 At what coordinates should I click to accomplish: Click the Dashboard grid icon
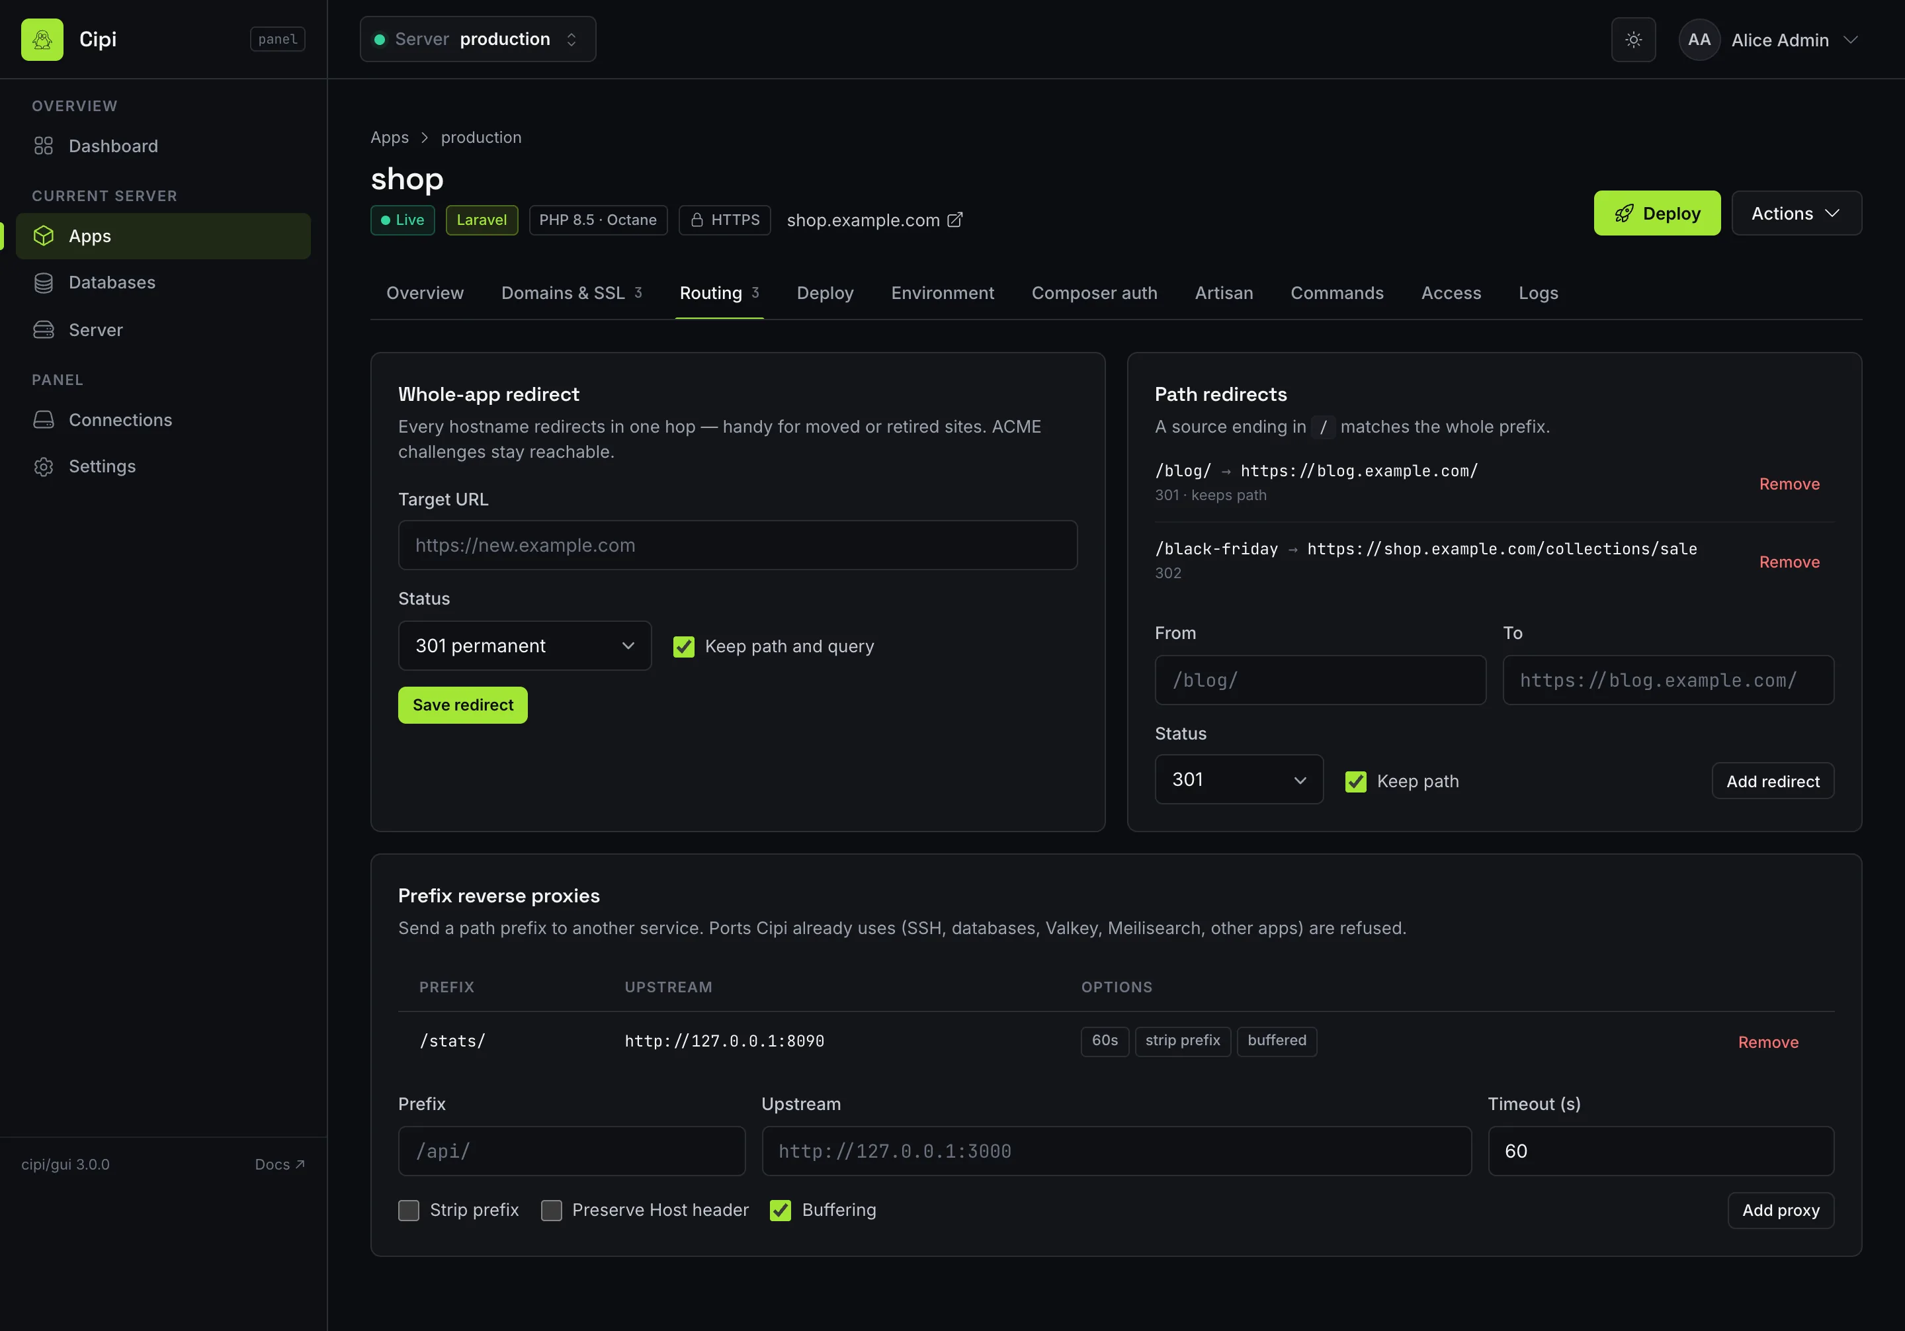(43, 146)
